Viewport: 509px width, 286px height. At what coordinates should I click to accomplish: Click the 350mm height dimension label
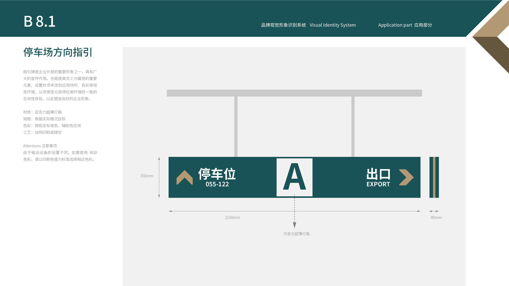(146, 176)
